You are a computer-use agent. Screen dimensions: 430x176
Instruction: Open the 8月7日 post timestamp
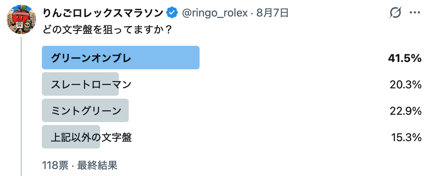[272, 13]
